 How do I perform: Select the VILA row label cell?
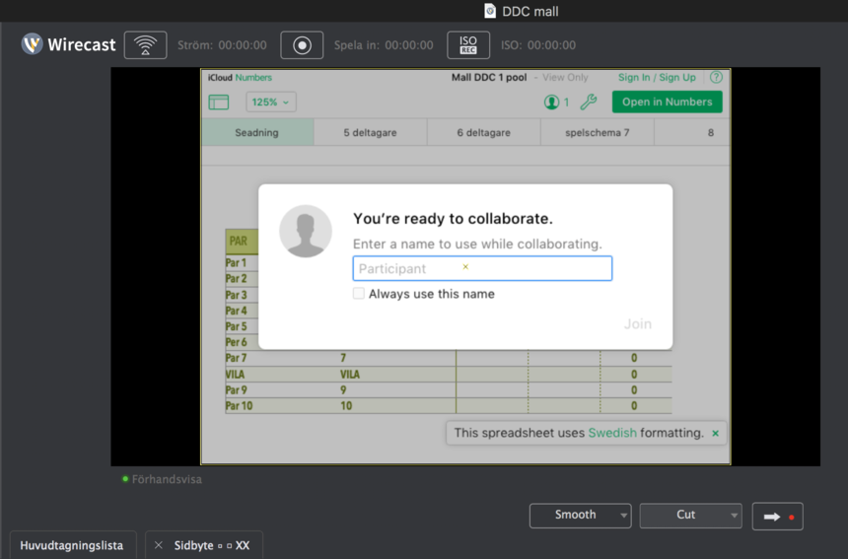coord(235,374)
